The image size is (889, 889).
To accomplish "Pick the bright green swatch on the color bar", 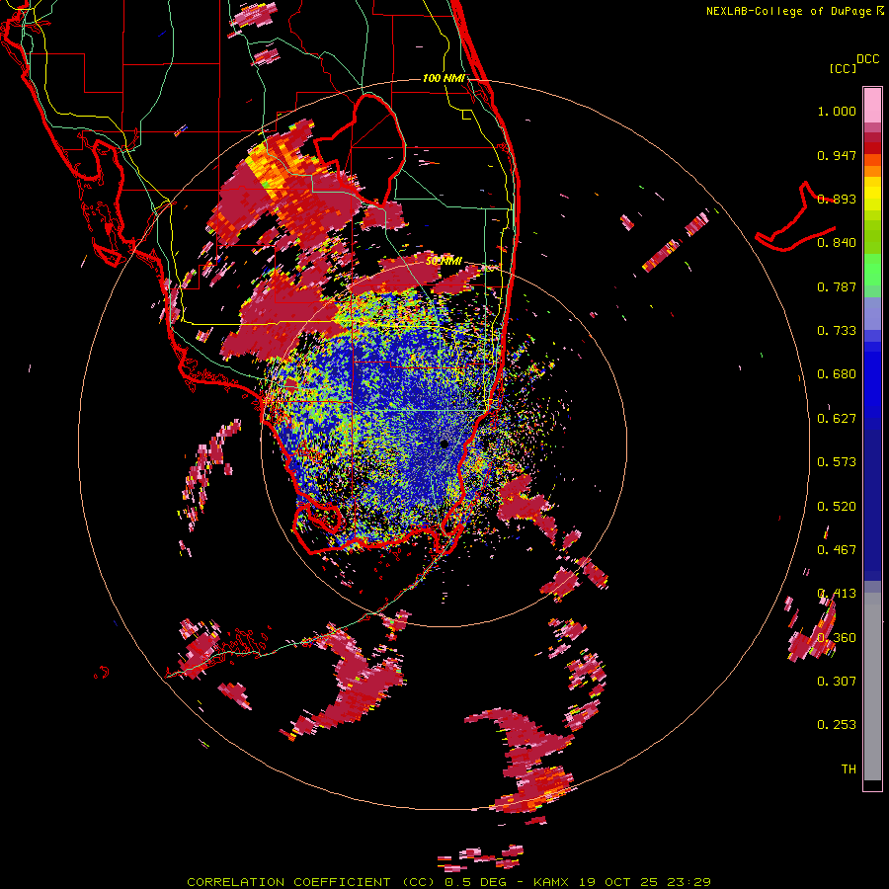I will (x=872, y=270).
